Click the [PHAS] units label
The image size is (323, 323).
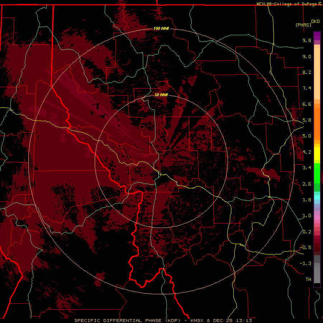[303, 25]
